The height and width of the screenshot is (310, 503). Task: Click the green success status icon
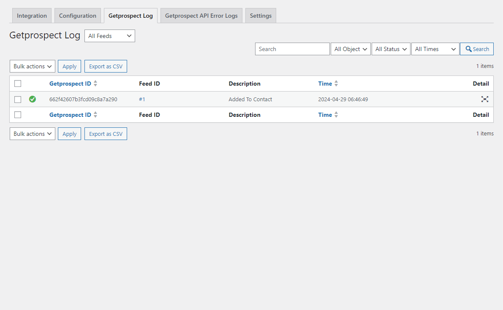(33, 99)
